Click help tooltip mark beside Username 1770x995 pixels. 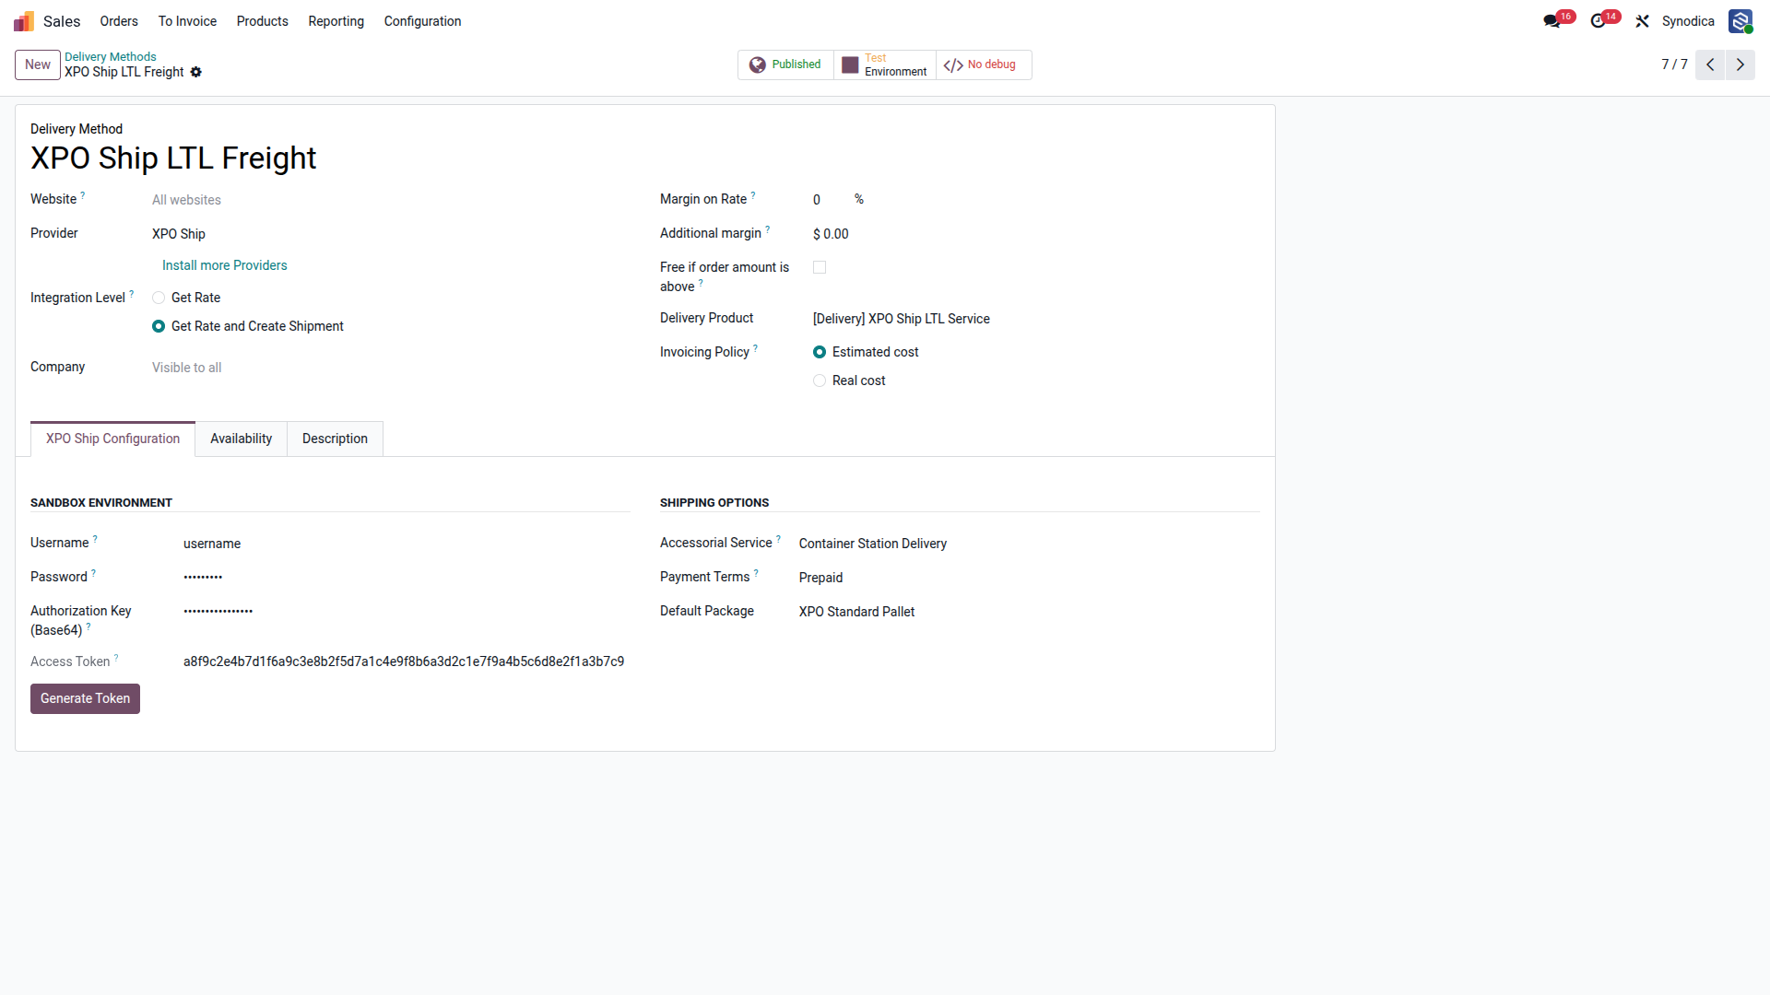click(95, 539)
